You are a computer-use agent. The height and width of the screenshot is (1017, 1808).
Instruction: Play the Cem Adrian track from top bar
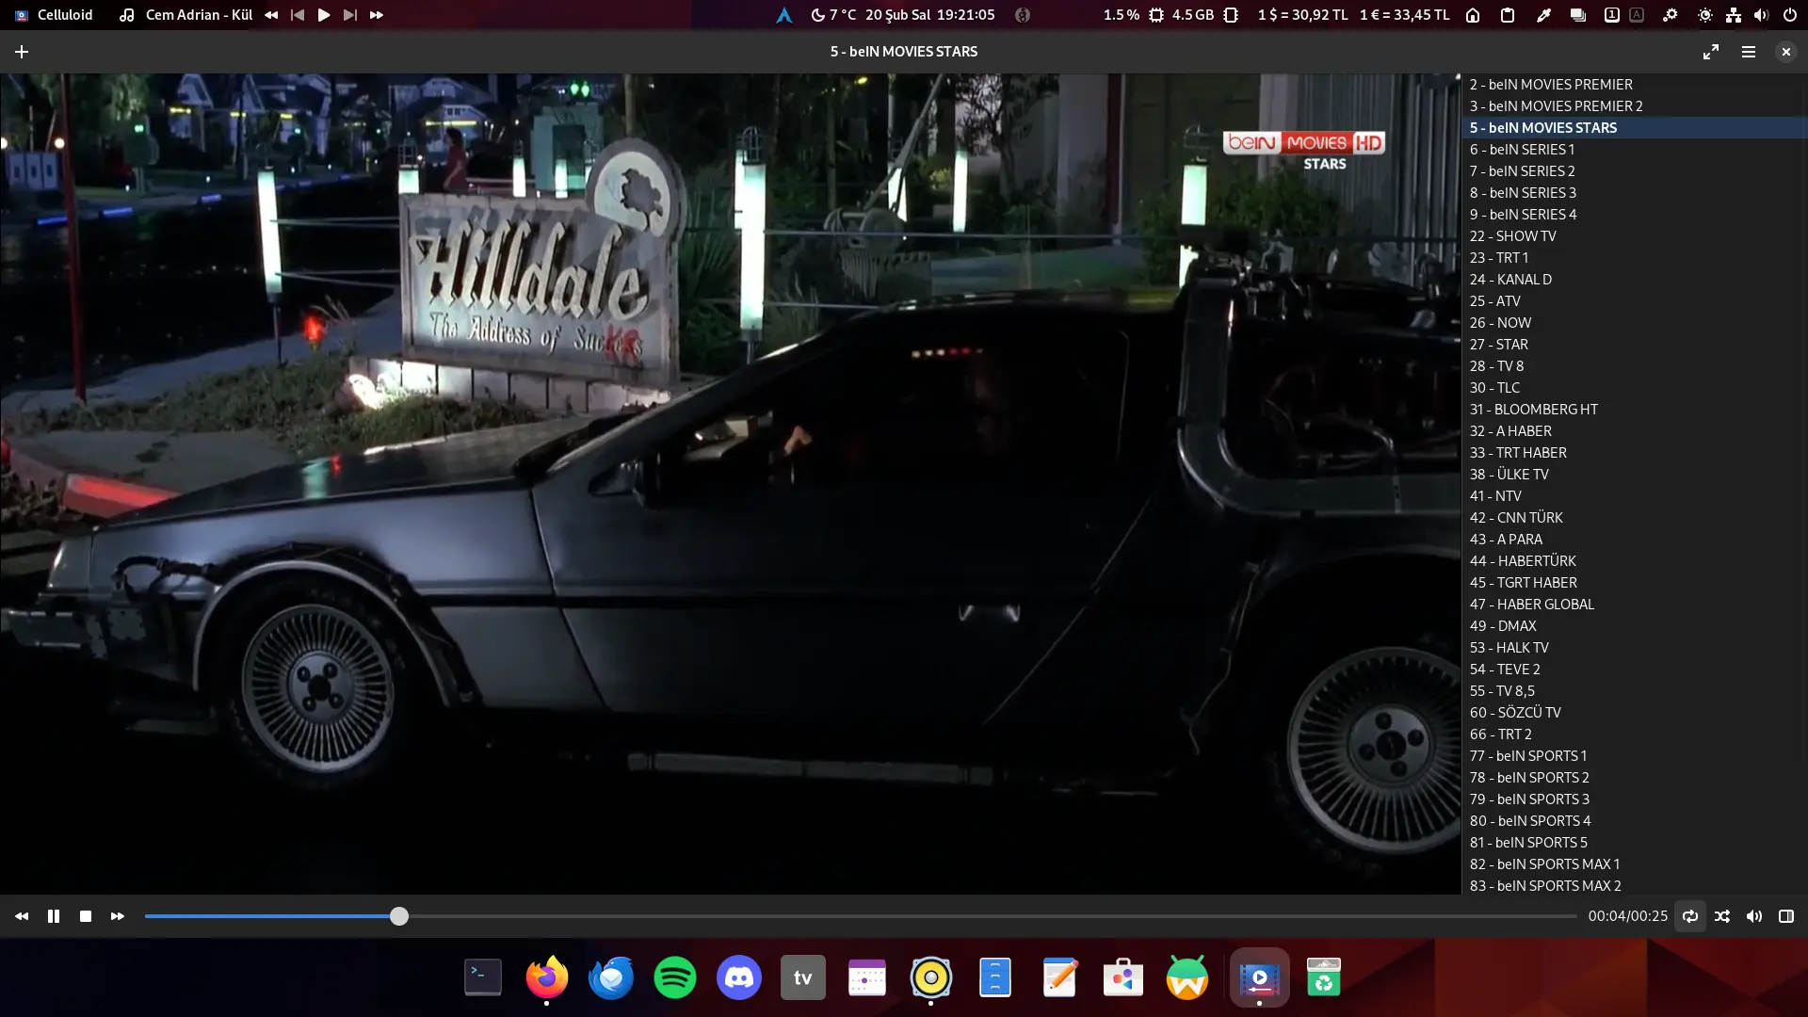tap(324, 15)
